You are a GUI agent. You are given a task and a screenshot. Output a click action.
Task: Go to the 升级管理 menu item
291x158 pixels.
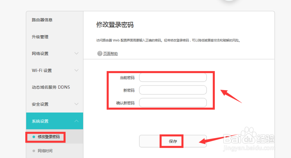[40, 37]
